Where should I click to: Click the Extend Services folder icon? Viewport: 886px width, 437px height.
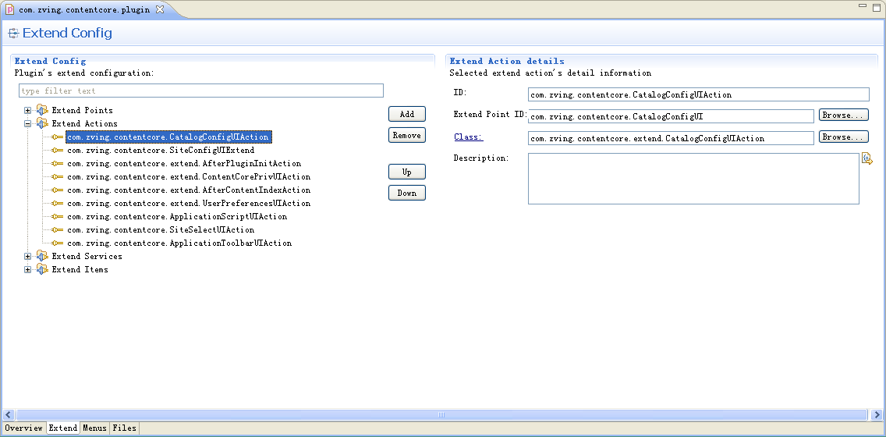coord(42,256)
